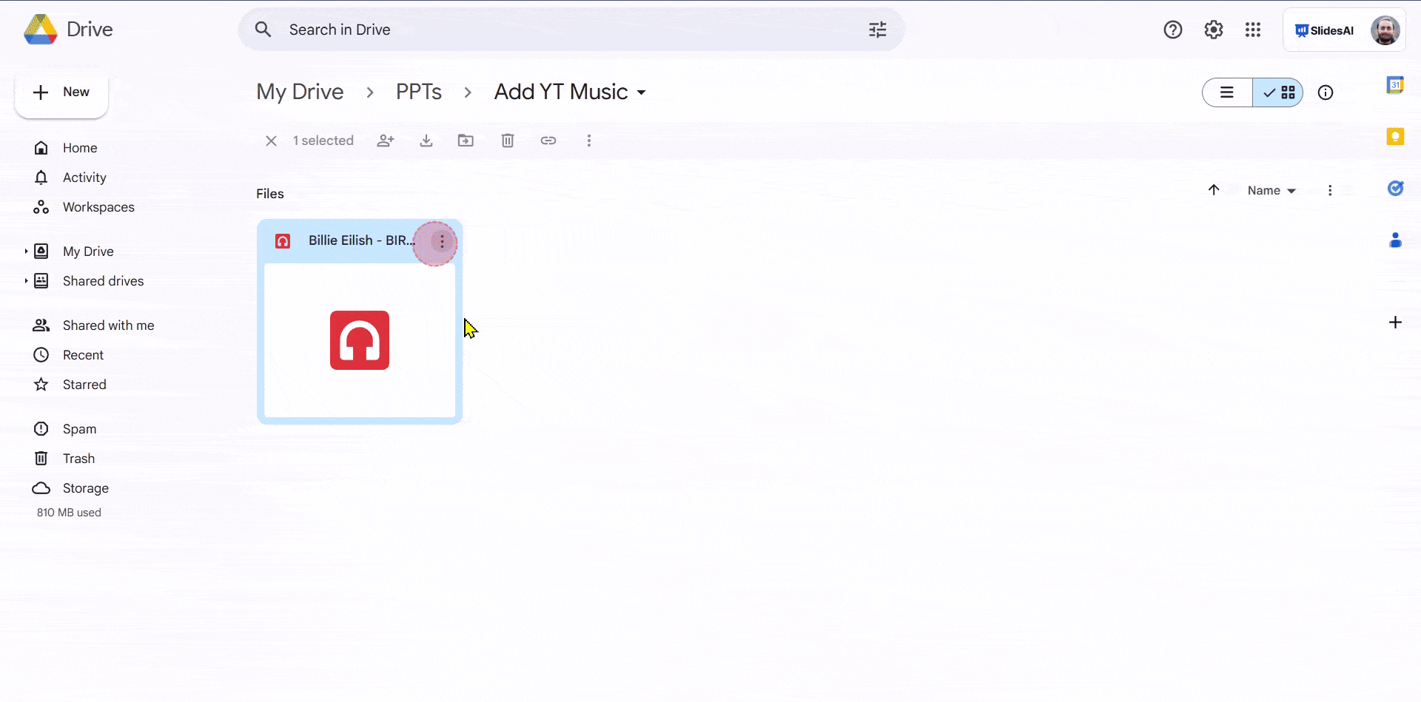
Task: Share the selected file with someone
Action: coord(386,140)
